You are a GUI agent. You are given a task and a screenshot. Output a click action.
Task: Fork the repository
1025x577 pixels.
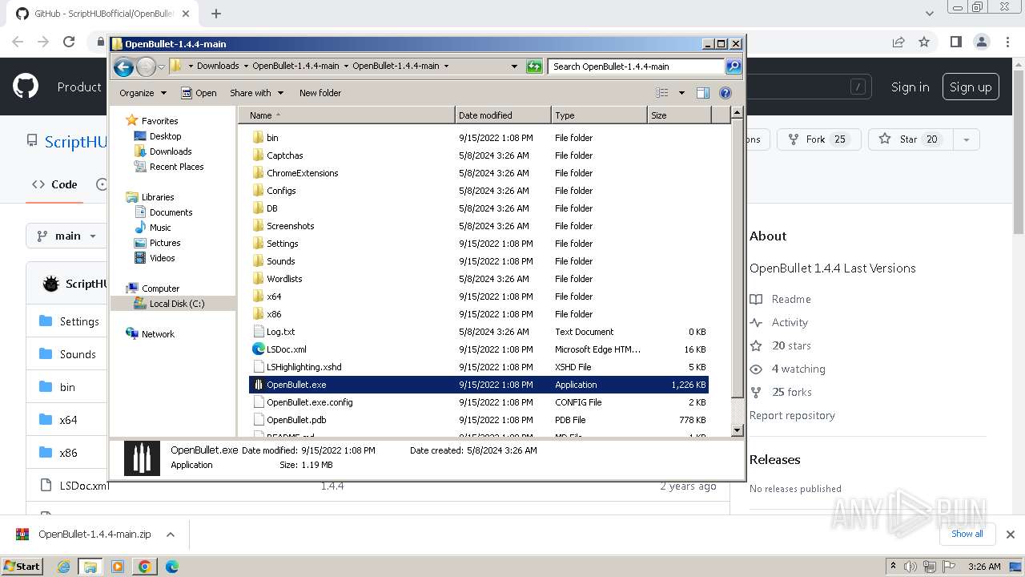[817, 139]
